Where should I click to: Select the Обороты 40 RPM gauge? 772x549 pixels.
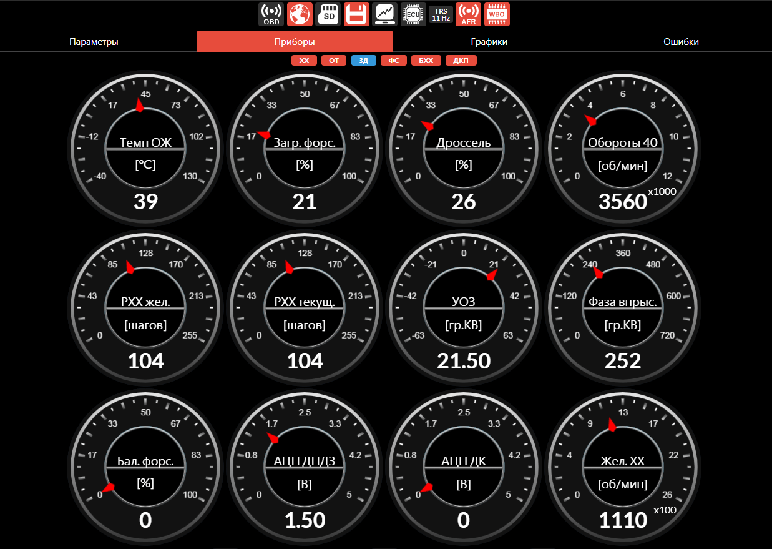point(622,149)
